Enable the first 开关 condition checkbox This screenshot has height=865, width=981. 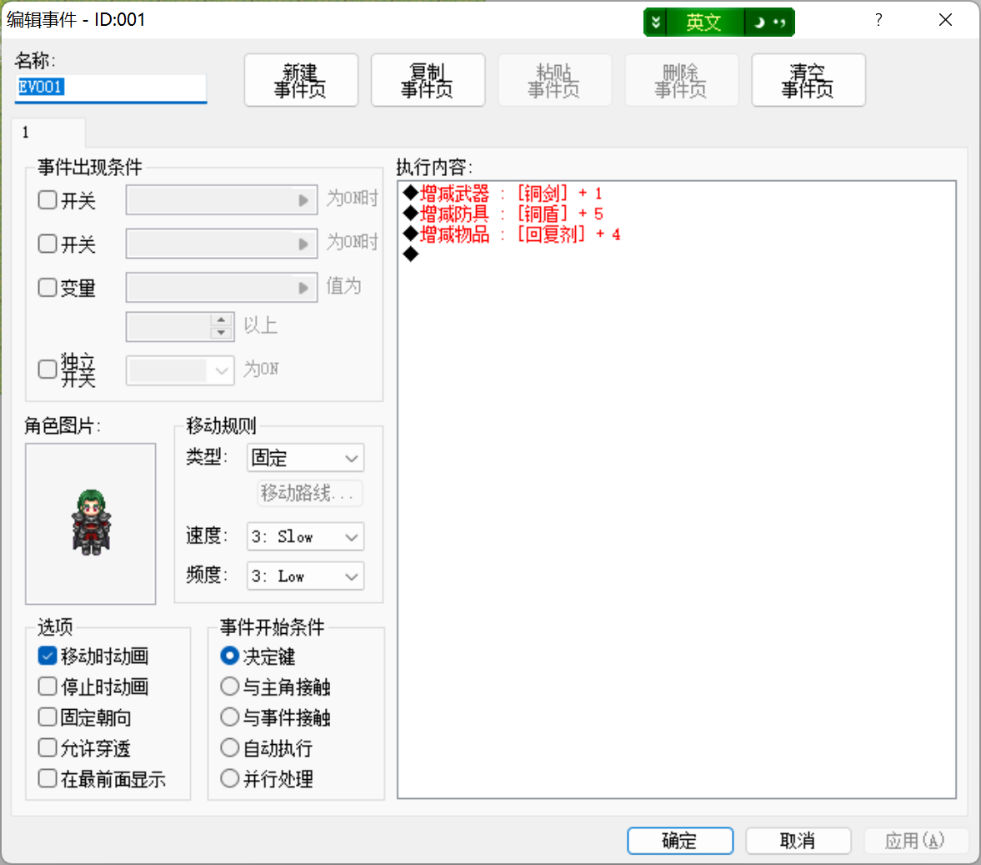pos(48,200)
